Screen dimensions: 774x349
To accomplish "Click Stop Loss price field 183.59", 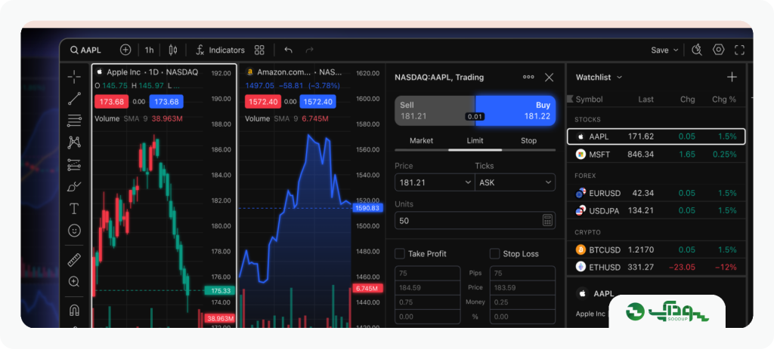I will (x=522, y=287).
